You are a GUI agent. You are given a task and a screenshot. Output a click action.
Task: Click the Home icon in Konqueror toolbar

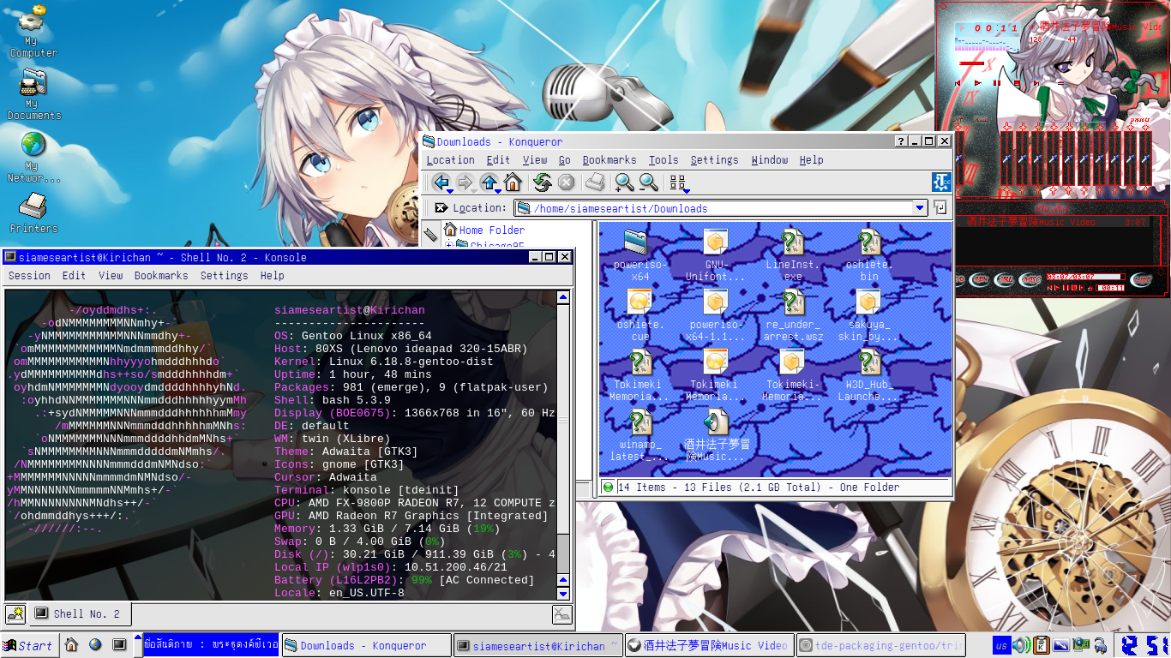pos(513,182)
